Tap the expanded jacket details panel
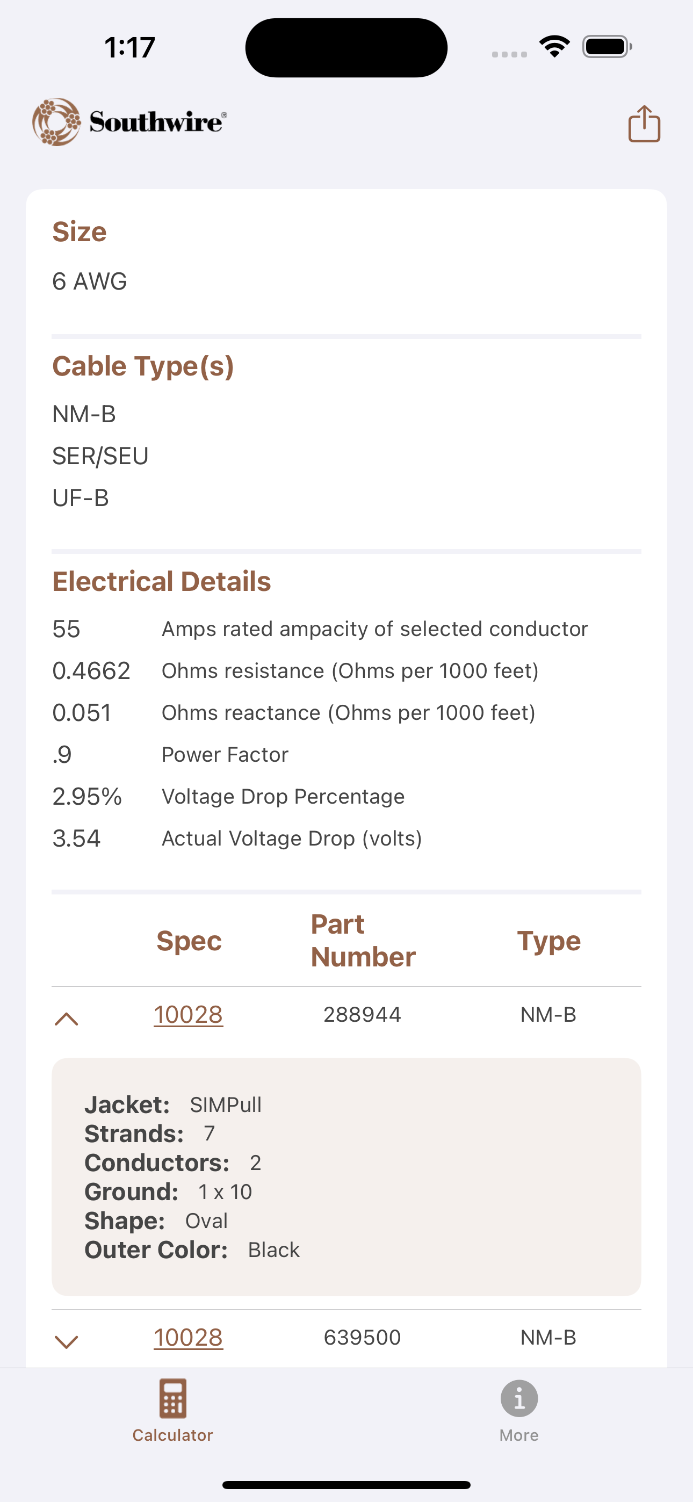The image size is (693, 1502). click(x=346, y=1176)
